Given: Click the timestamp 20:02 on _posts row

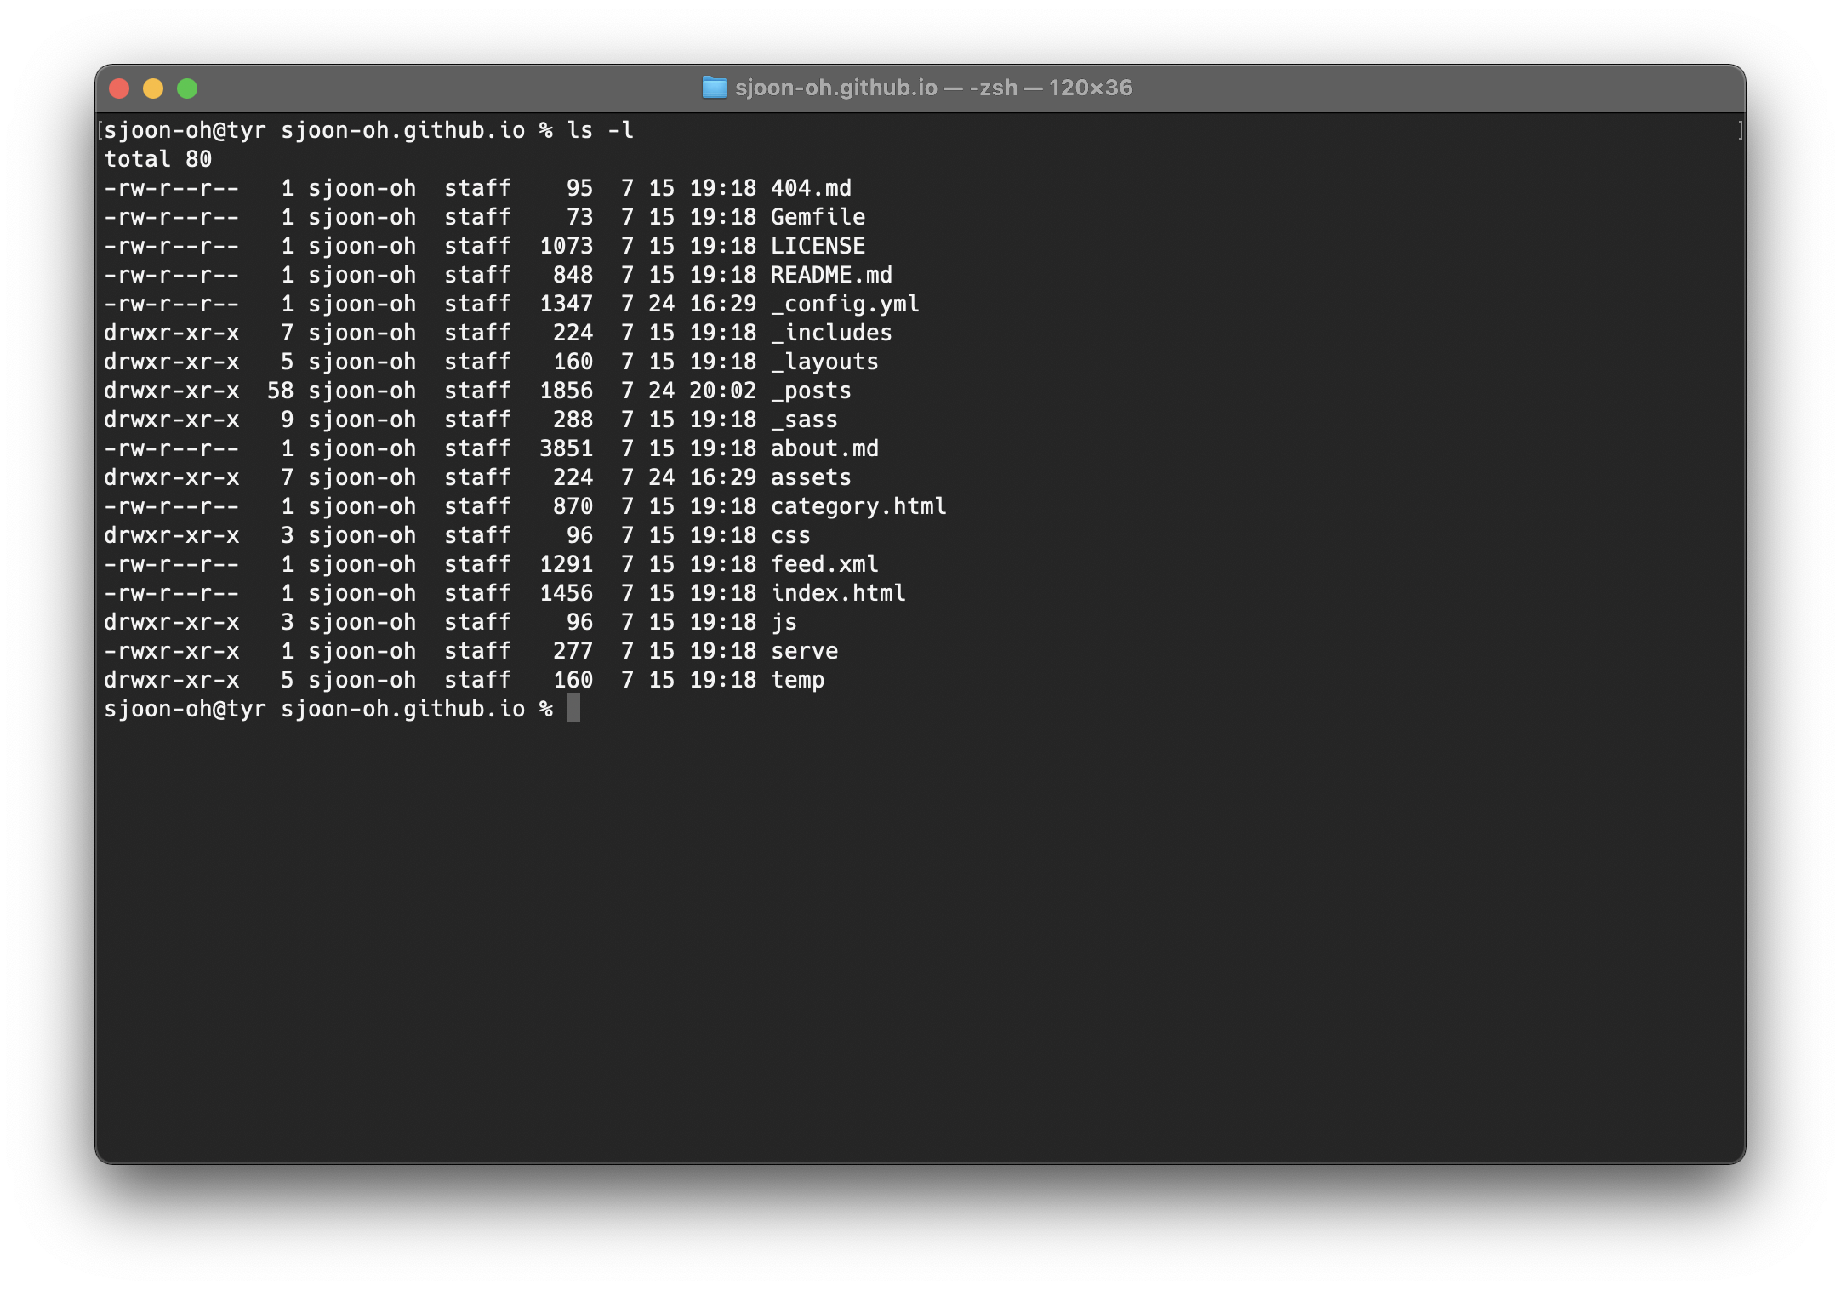Looking at the screenshot, I should pyautogui.click(x=722, y=391).
